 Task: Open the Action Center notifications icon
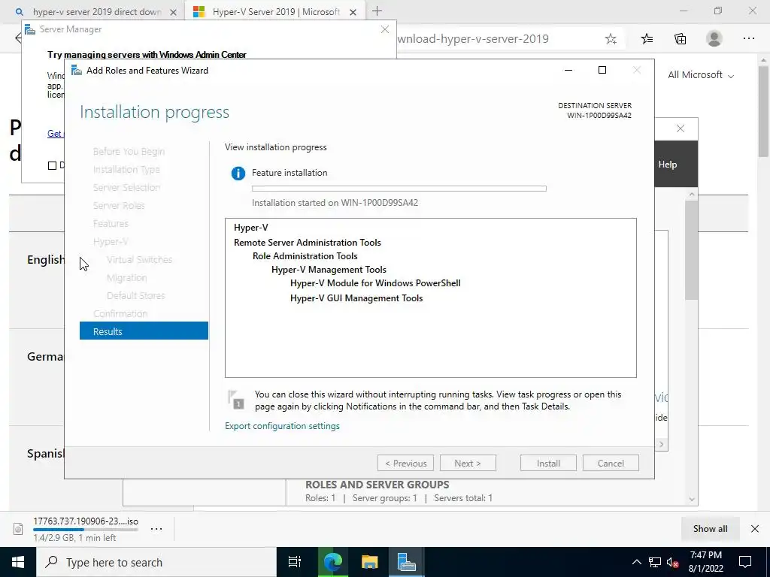(745, 562)
